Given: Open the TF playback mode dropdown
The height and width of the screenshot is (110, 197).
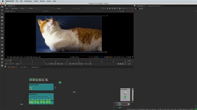Looking at the screenshot, I should coord(13,64).
